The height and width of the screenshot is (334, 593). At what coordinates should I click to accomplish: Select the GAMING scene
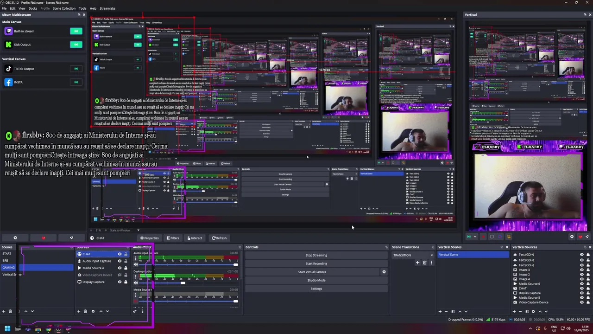37,268
